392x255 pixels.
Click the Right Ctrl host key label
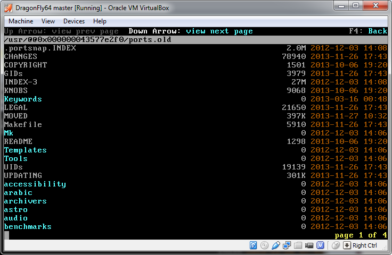(x=365, y=245)
